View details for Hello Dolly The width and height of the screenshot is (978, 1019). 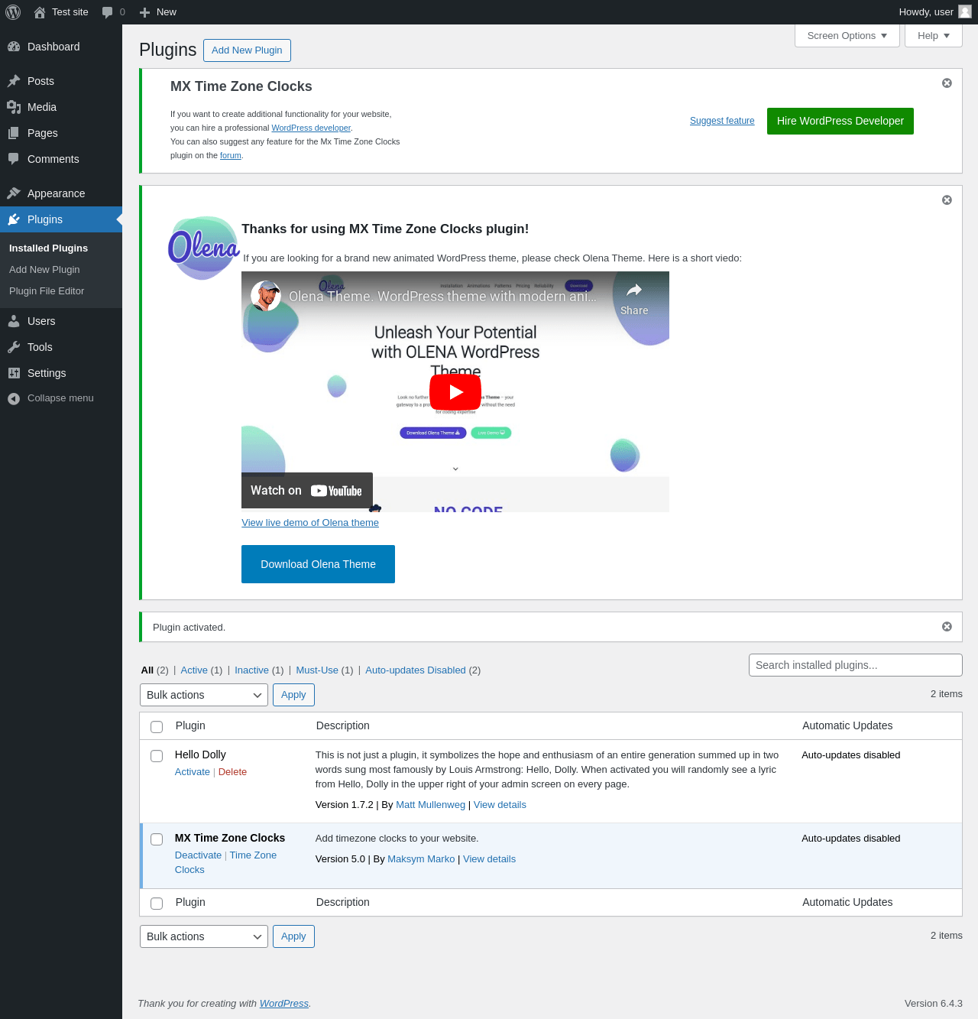(x=500, y=805)
